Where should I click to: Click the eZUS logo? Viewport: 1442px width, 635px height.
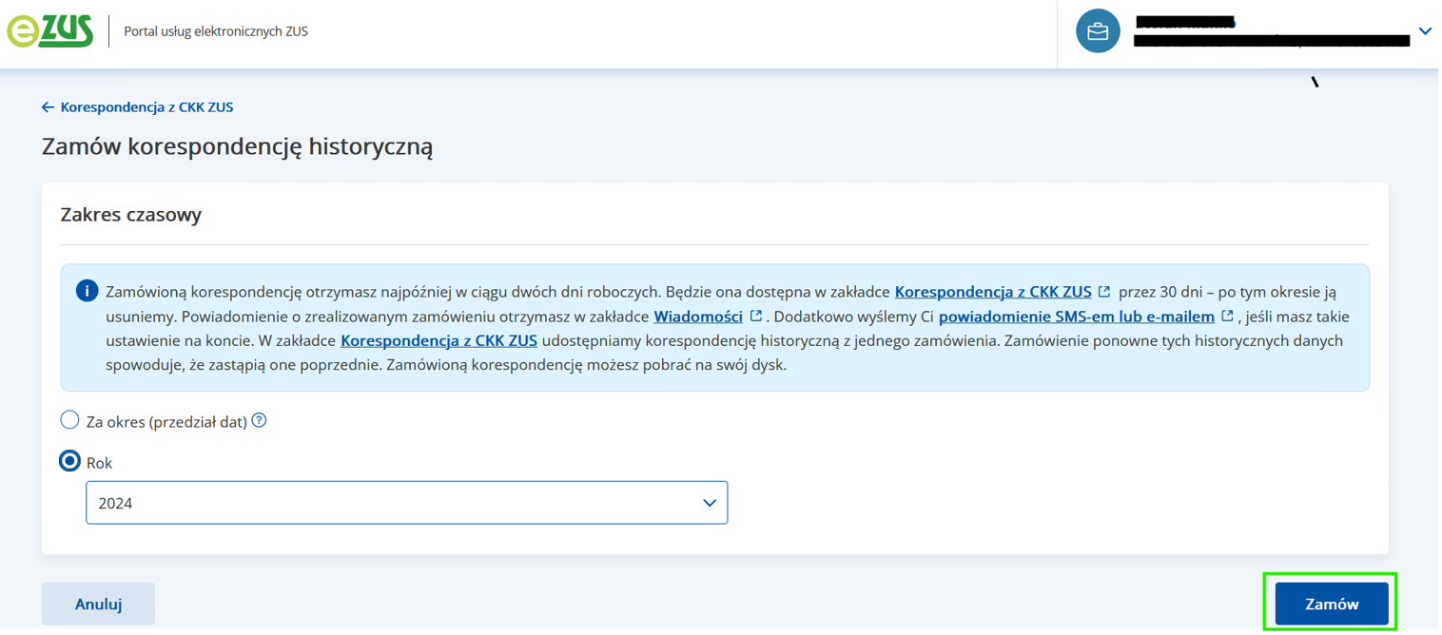point(50,31)
